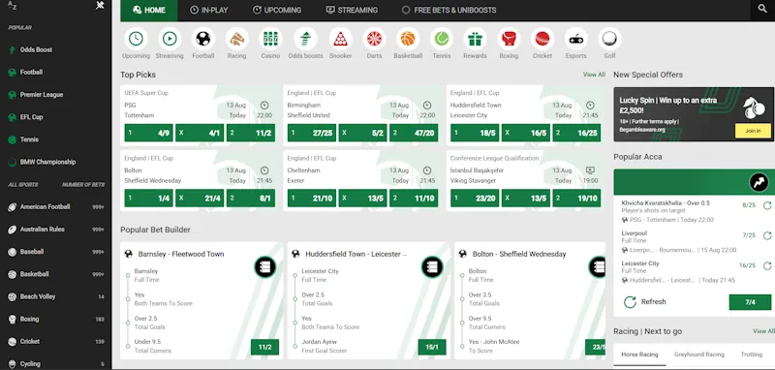Click View All in Top Picks

pyautogui.click(x=594, y=75)
